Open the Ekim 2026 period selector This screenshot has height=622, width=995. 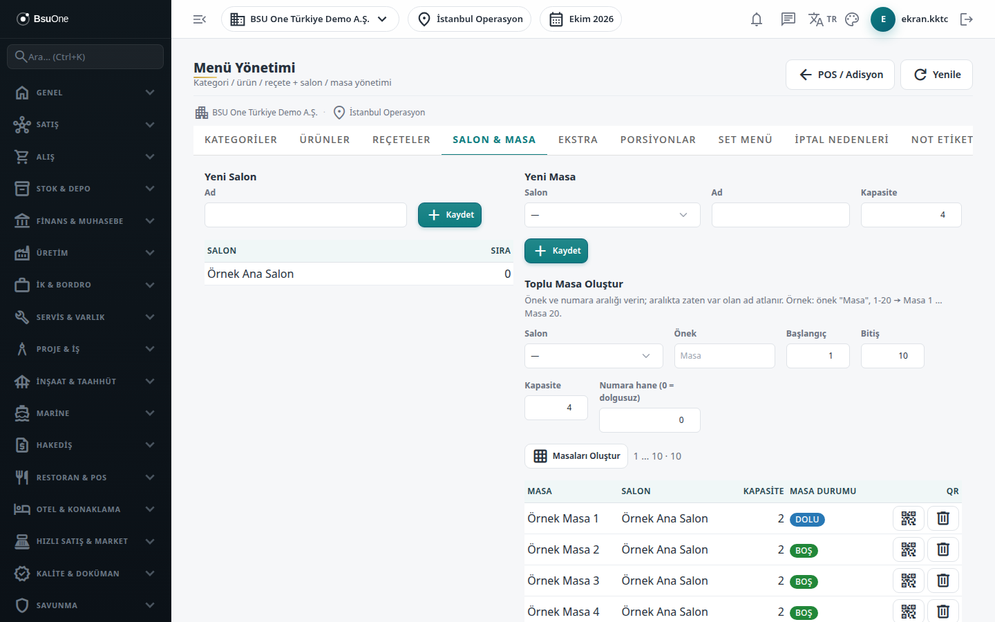pyautogui.click(x=580, y=19)
